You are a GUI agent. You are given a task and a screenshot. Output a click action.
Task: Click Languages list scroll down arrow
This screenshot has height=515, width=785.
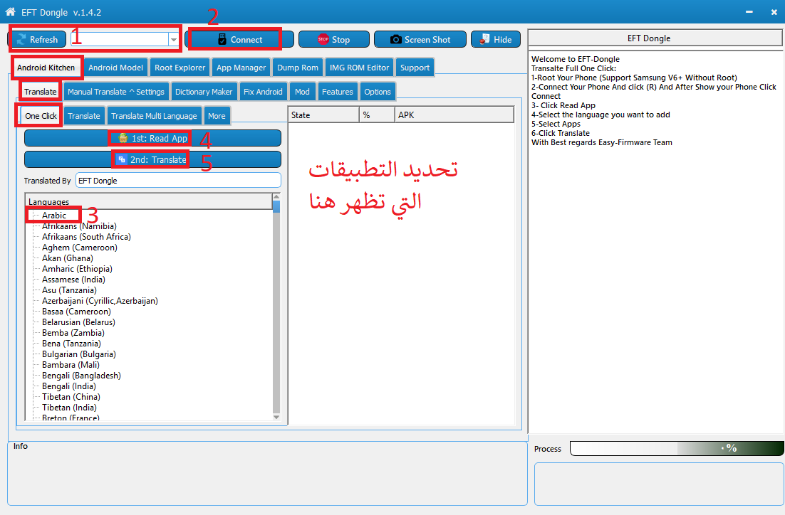click(276, 417)
